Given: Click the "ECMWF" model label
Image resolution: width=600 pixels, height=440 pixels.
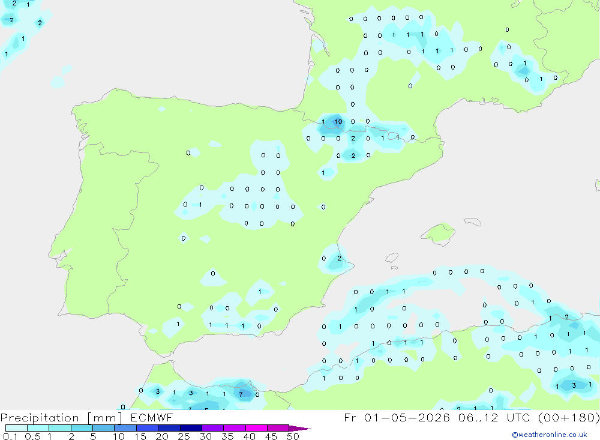Looking at the screenshot, I should (x=152, y=418).
